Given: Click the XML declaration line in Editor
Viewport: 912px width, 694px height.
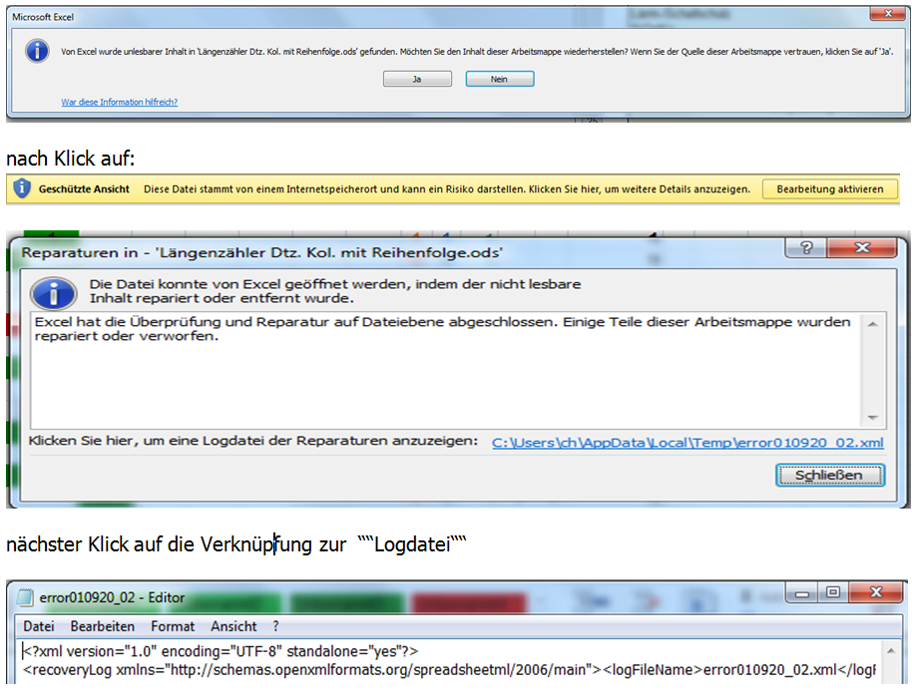Looking at the screenshot, I should [x=221, y=651].
